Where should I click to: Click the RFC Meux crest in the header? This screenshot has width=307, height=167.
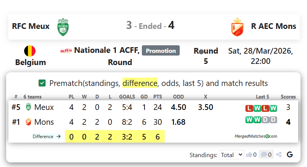tap(62, 27)
